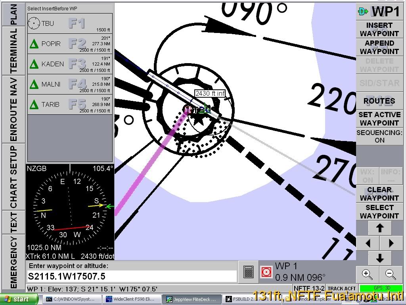Open the EMERGENCY tab
This screenshot has width=406, height=305.
[13, 262]
